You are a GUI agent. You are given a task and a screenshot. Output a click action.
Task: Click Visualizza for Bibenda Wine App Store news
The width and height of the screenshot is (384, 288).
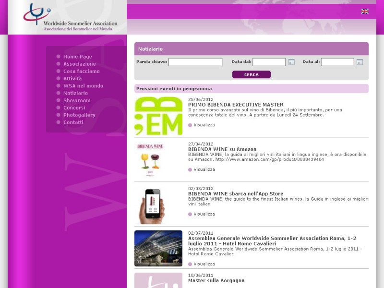[x=204, y=214]
